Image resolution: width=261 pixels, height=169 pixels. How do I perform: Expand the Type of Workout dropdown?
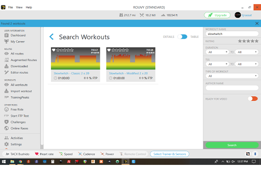point(232,76)
